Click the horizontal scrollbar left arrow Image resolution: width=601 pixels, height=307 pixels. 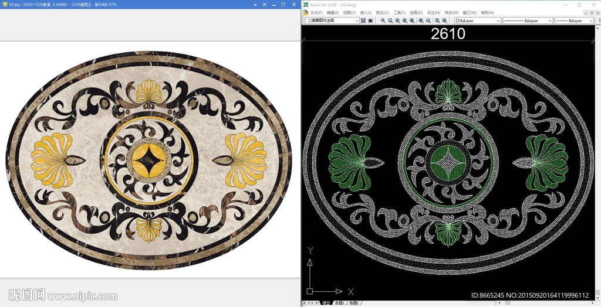click(499, 303)
